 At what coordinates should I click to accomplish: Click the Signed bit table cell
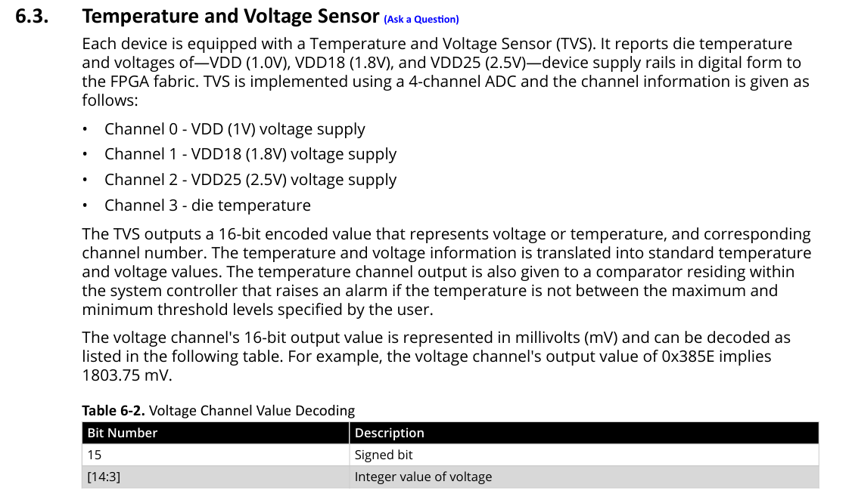tap(584, 455)
